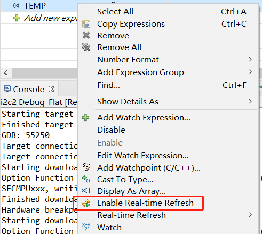Click the horizontal scrollbar left arrow
The width and height of the screenshot is (262, 234).
tap(6, 72)
